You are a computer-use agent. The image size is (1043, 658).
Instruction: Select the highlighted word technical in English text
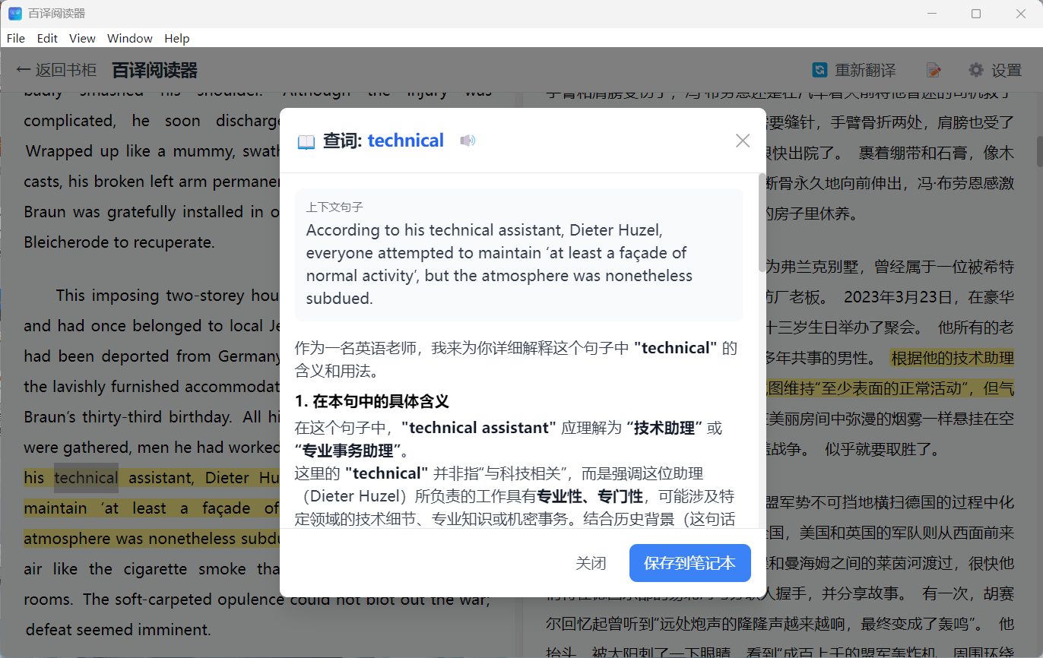(86, 477)
